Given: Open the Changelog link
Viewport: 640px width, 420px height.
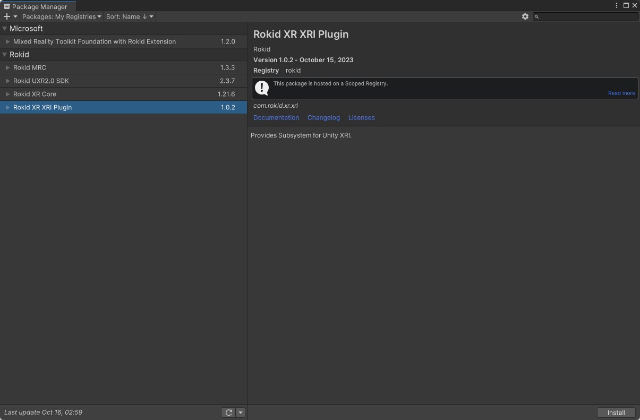Looking at the screenshot, I should (323, 118).
